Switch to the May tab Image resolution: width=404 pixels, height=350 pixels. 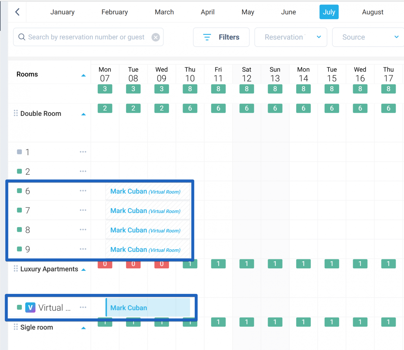point(248,12)
